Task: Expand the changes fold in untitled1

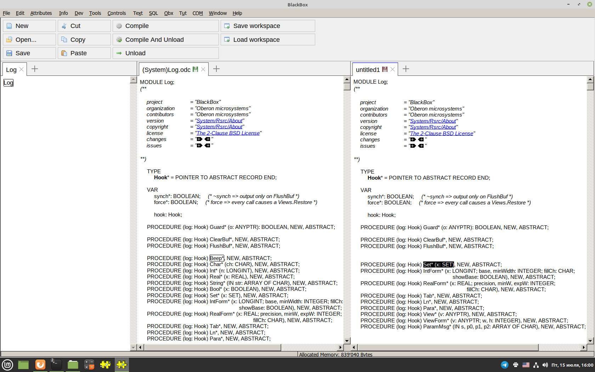Action: pos(413,140)
